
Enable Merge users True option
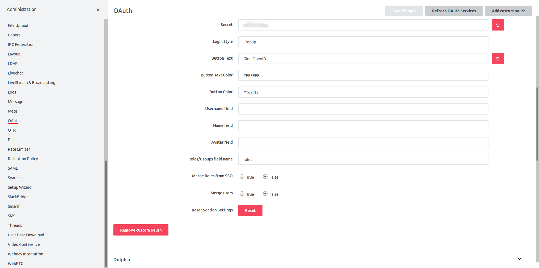pyautogui.click(x=242, y=194)
